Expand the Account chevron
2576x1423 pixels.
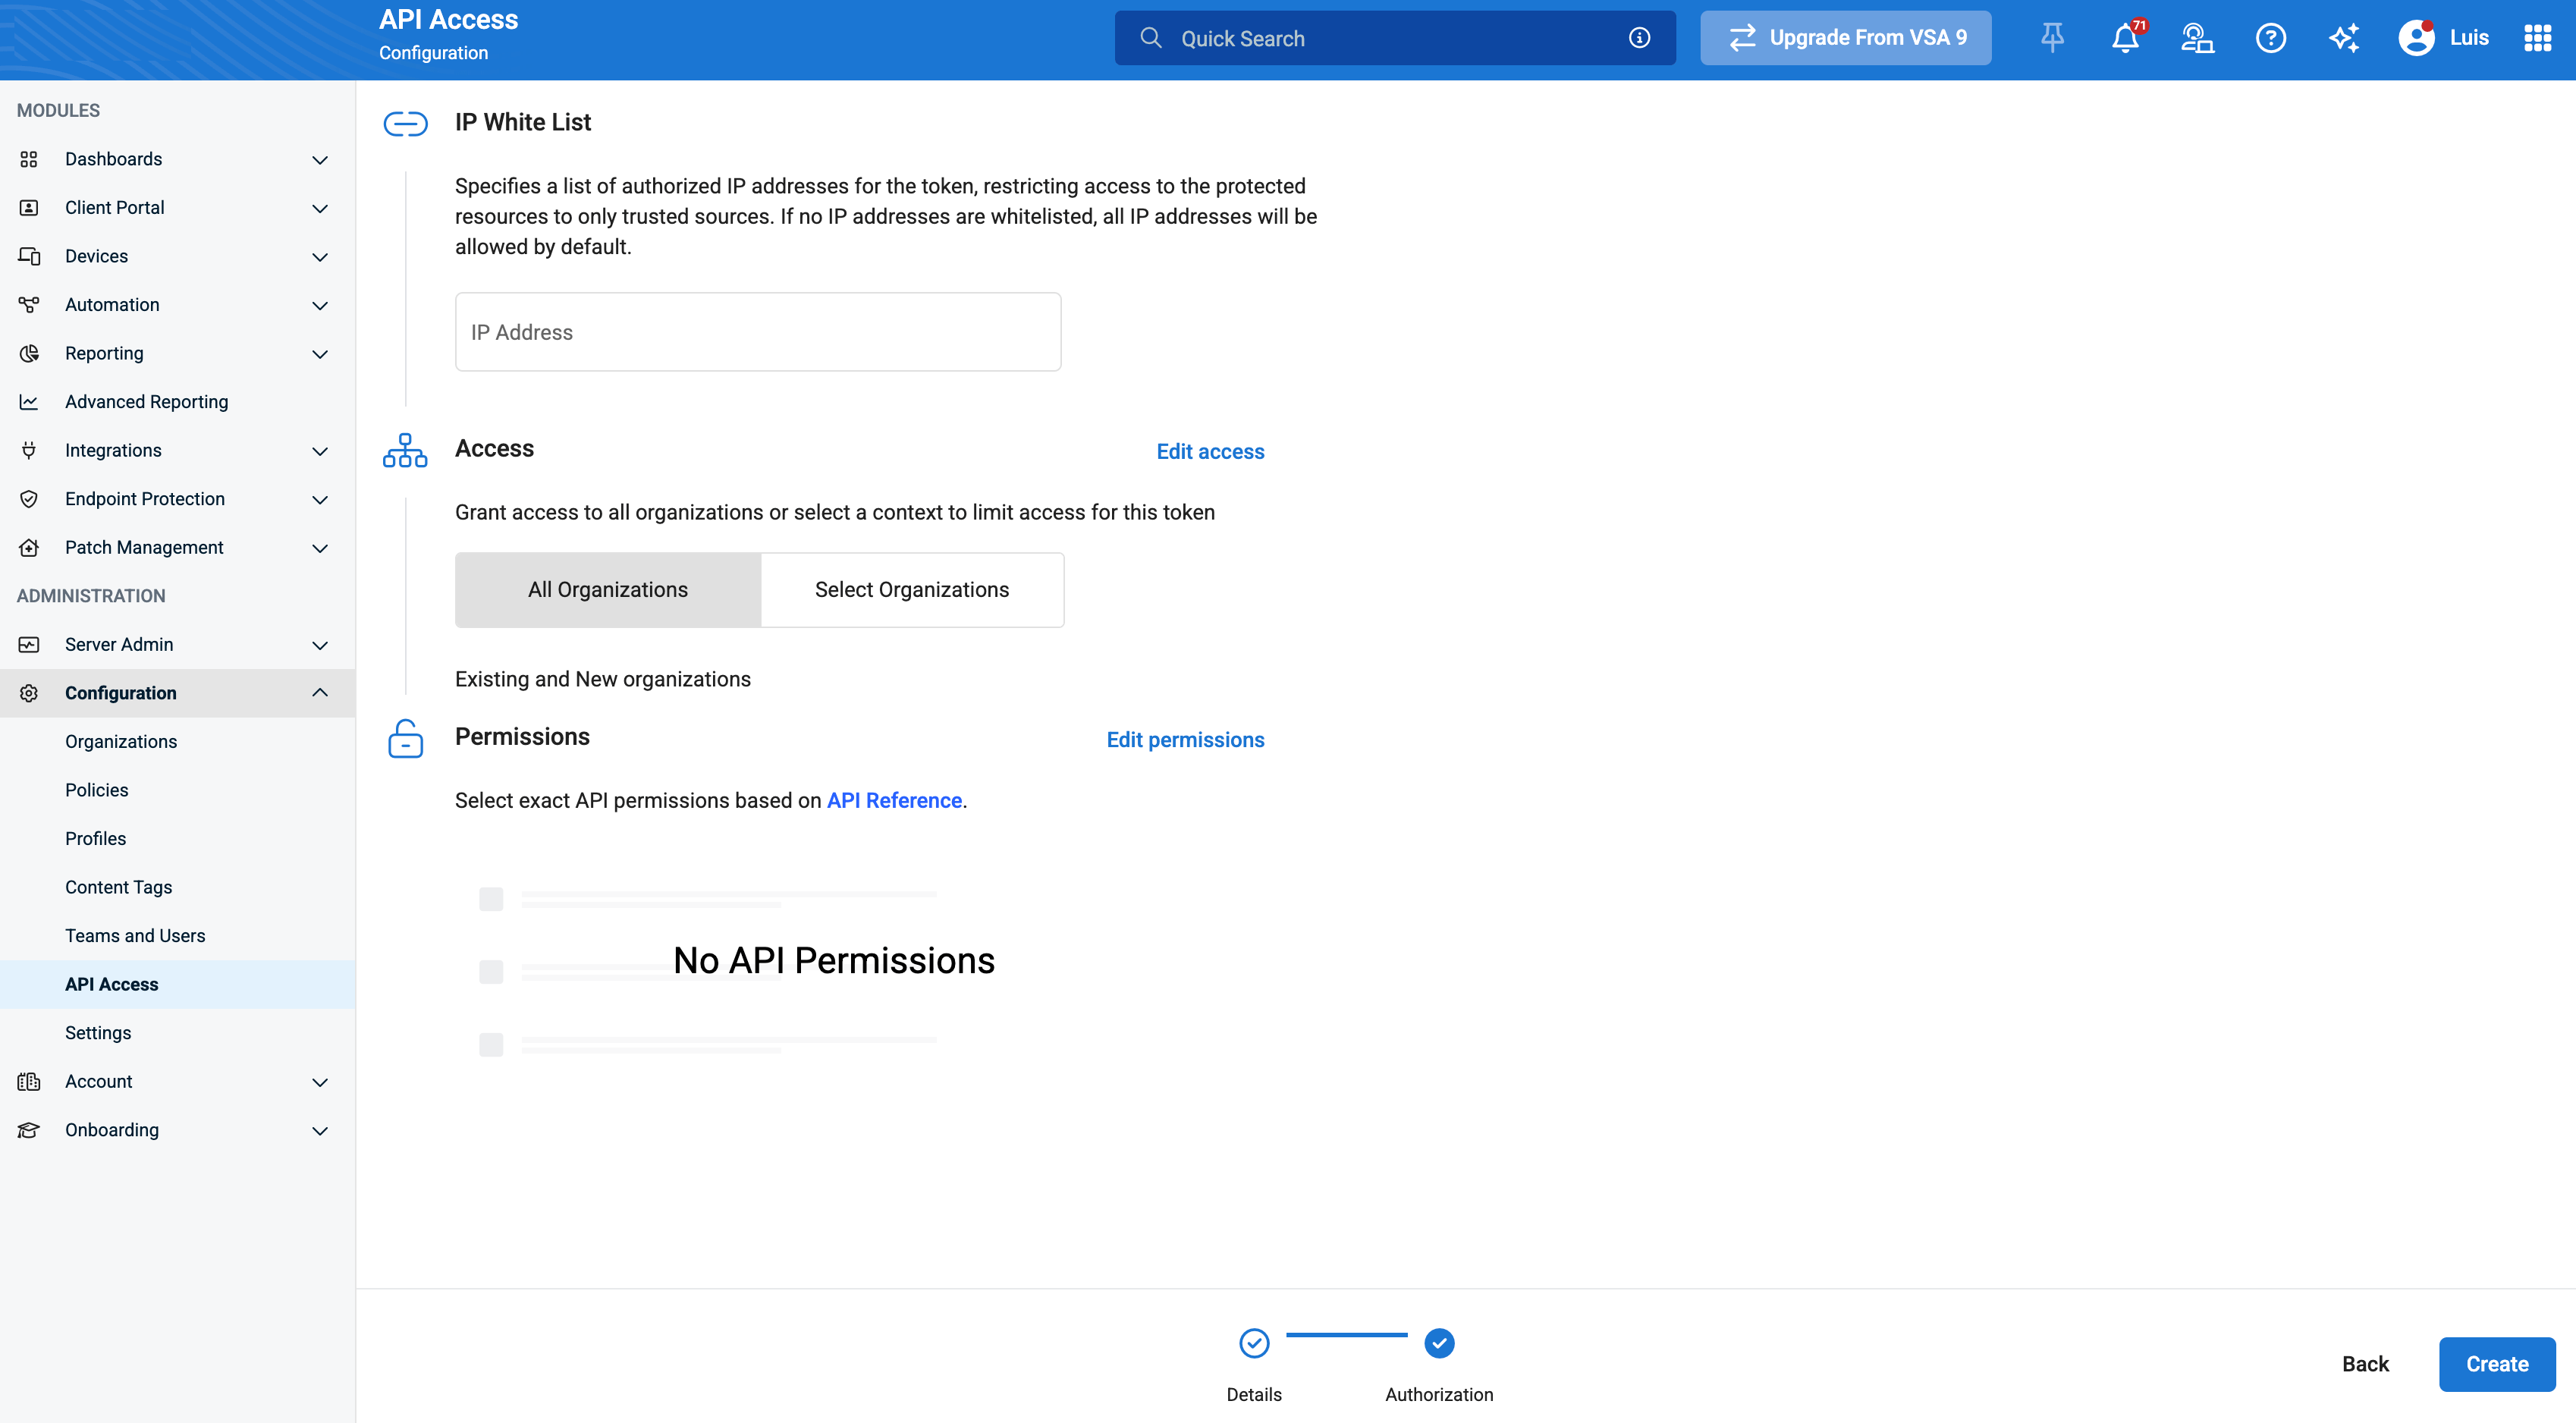tap(320, 1082)
